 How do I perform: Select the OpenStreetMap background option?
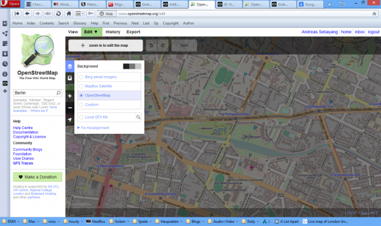(109, 95)
